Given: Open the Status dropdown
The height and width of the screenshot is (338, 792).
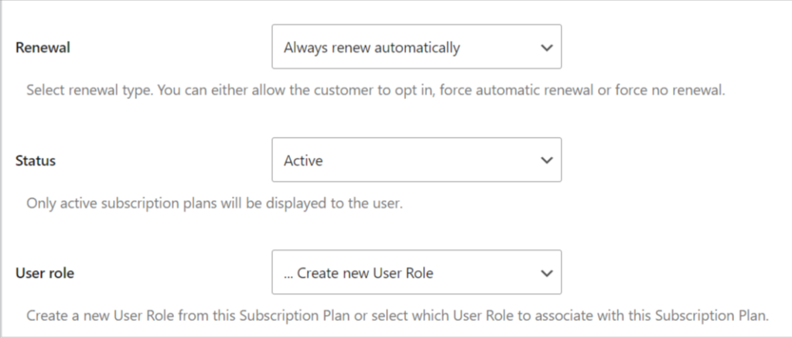Looking at the screenshot, I should (416, 161).
